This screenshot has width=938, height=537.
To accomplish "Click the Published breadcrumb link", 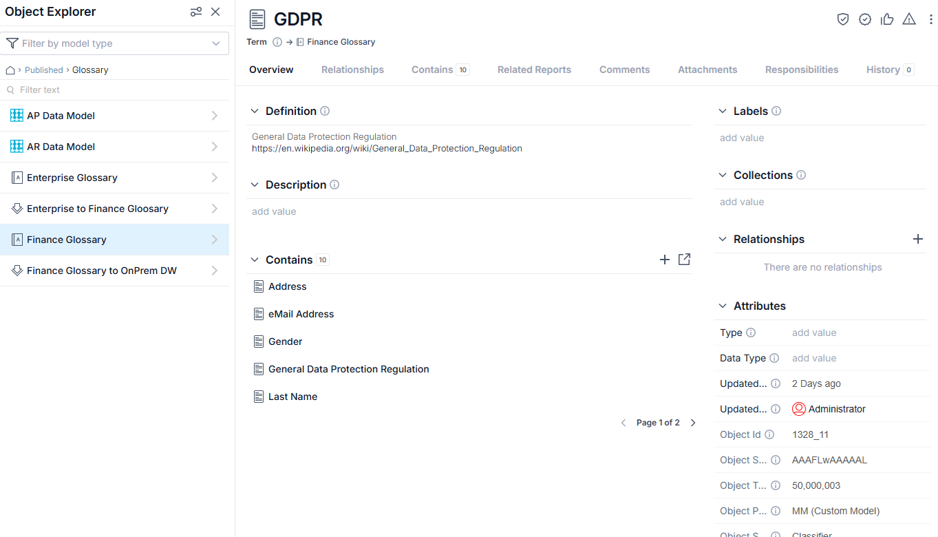I will click(x=44, y=70).
